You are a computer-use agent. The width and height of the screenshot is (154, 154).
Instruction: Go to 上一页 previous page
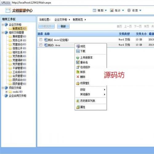tap(128, 26)
